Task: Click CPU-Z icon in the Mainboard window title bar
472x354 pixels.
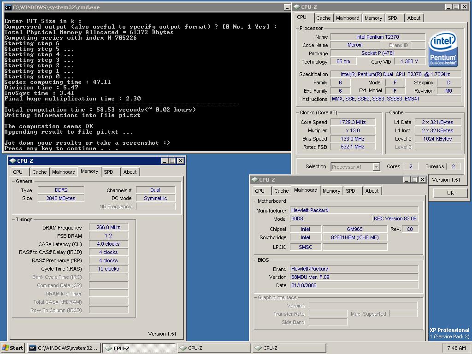Action: point(255,180)
